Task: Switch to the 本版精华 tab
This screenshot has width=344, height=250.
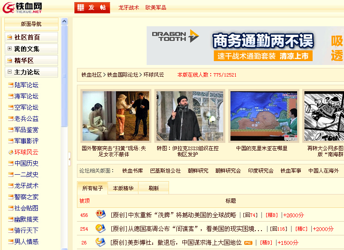Action: (123, 188)
